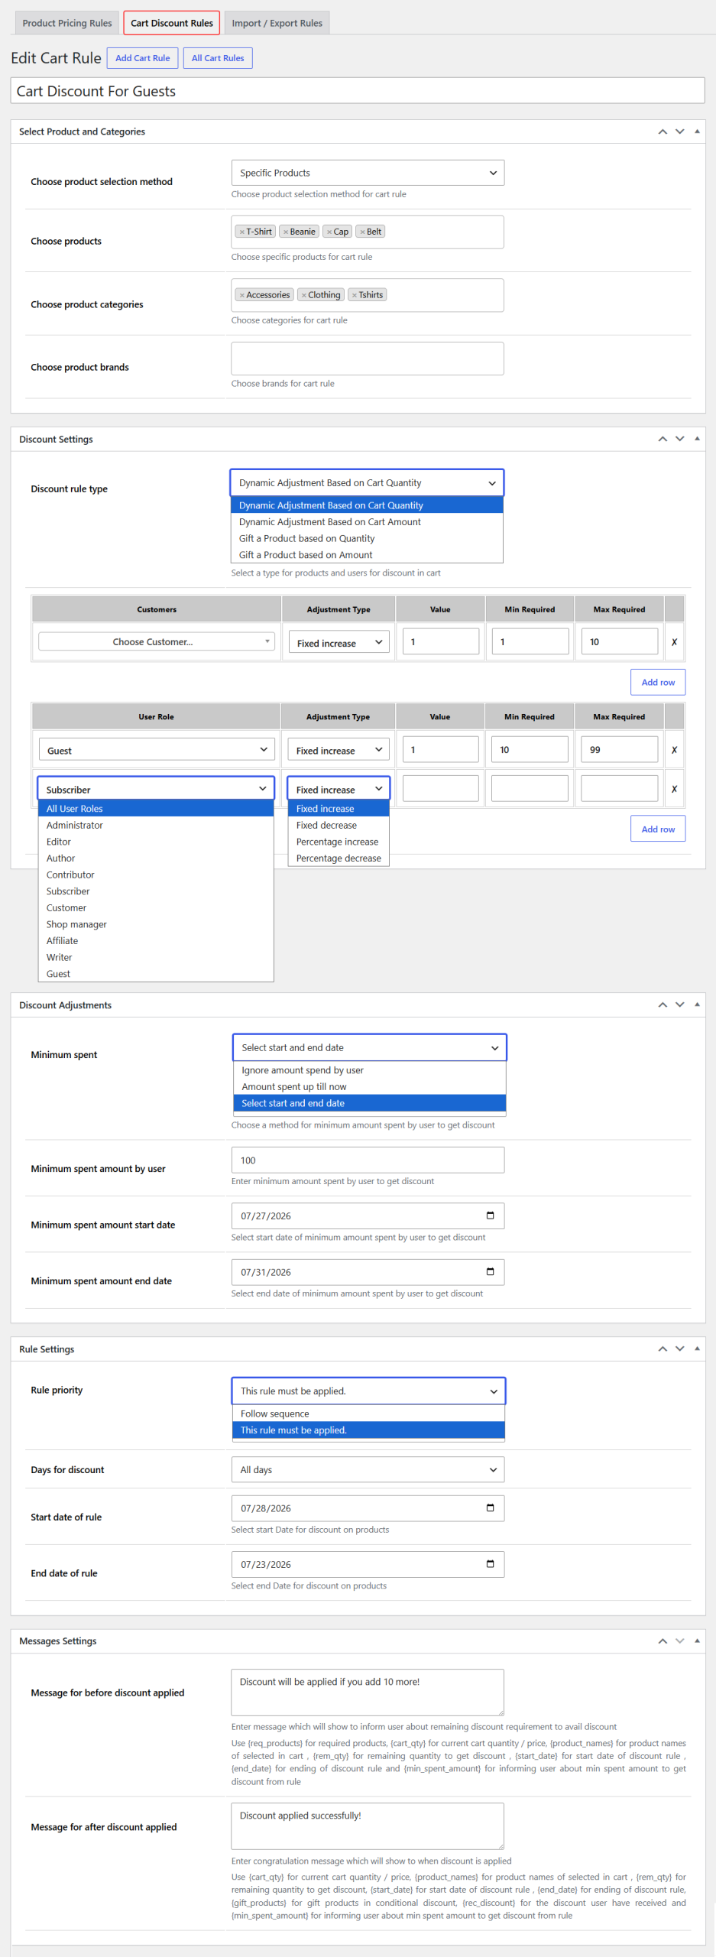716x1957 pixels.
Task: Switch to Product Pricing Rules tab
Action: click(x=67, y=23)
